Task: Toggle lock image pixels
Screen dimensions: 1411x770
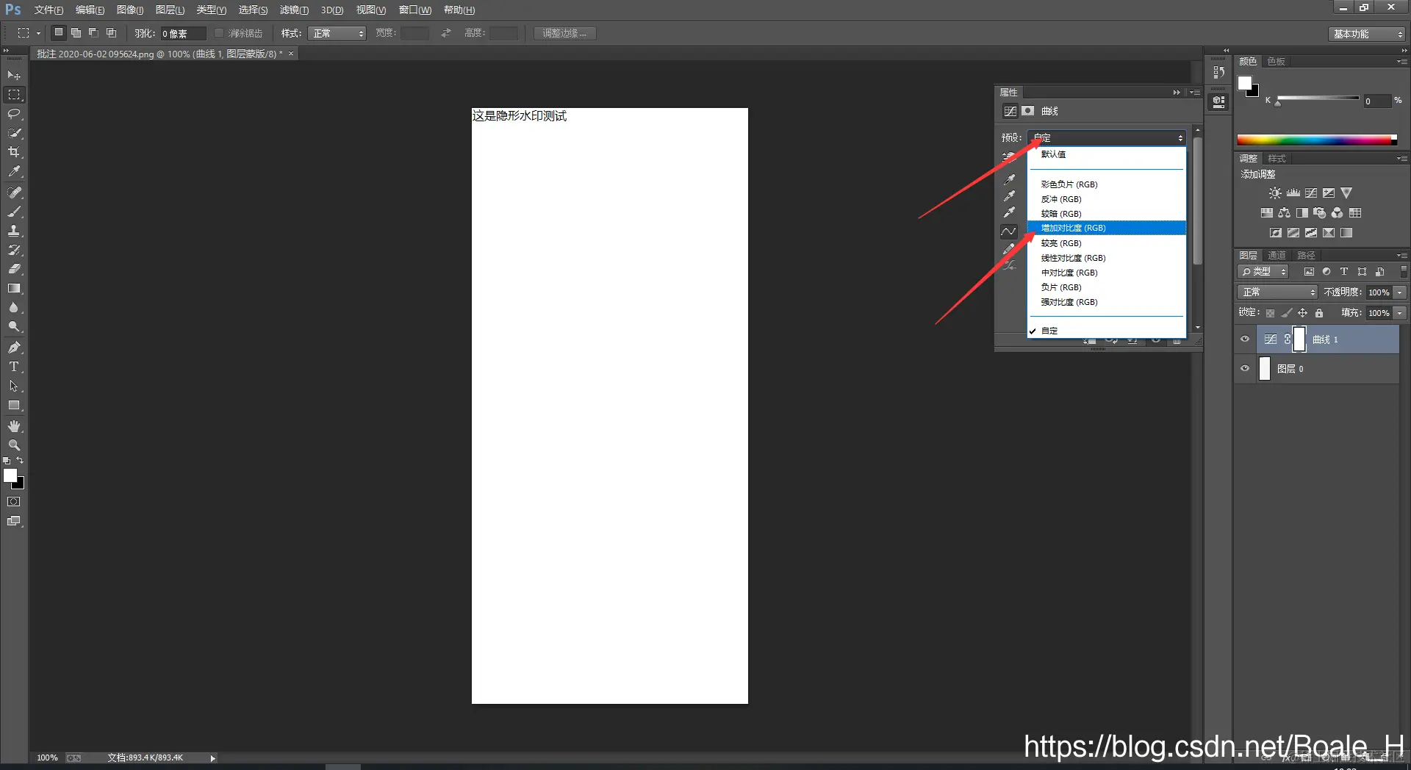Action: click(1286, 313)
